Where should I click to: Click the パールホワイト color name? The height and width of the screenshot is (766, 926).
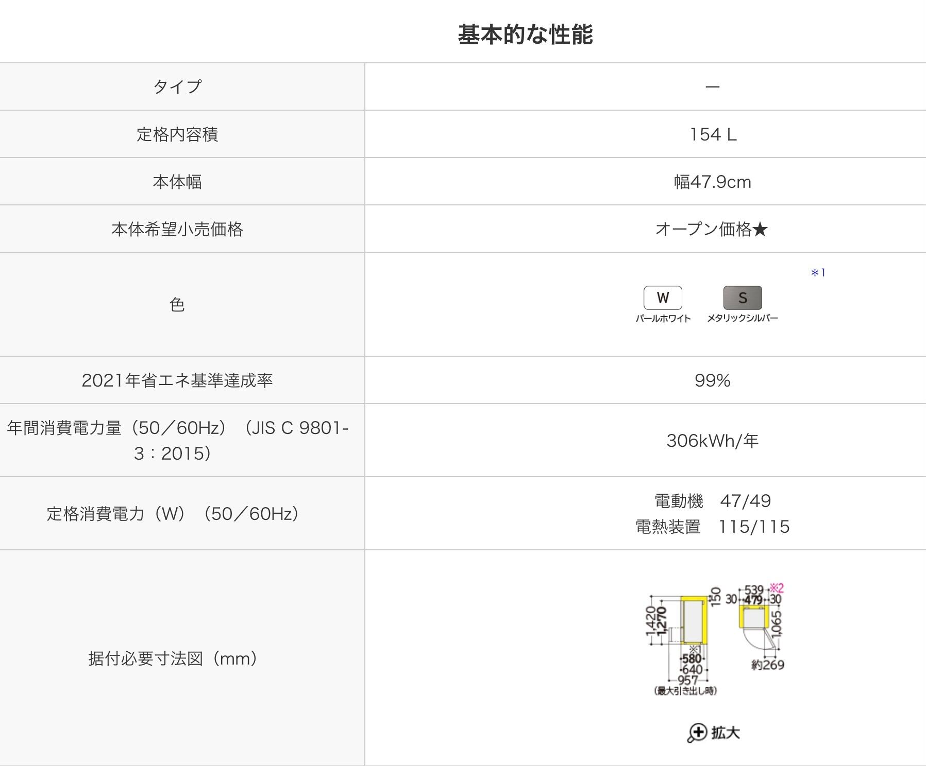click(x=663, y=318)
